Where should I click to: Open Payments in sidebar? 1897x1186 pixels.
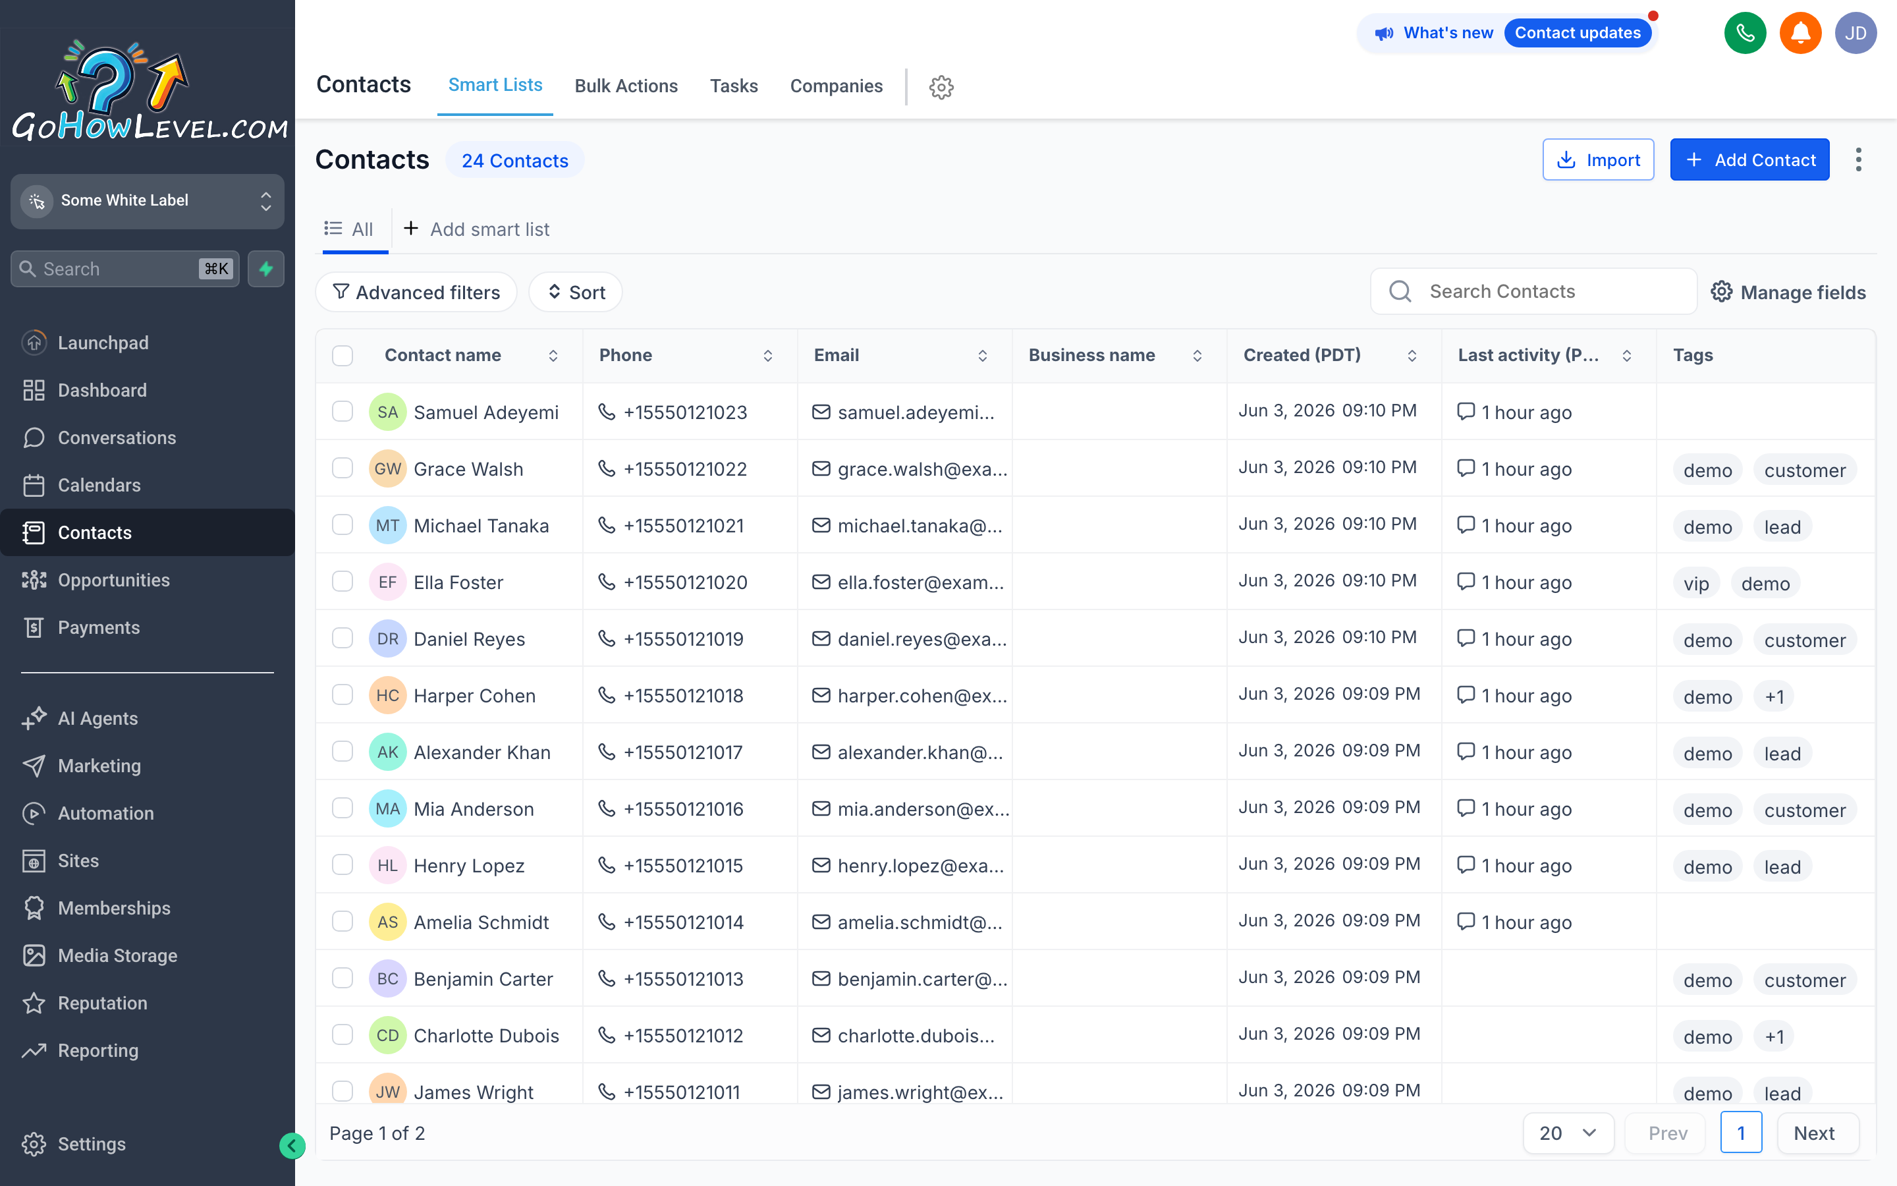click(148, 627)
